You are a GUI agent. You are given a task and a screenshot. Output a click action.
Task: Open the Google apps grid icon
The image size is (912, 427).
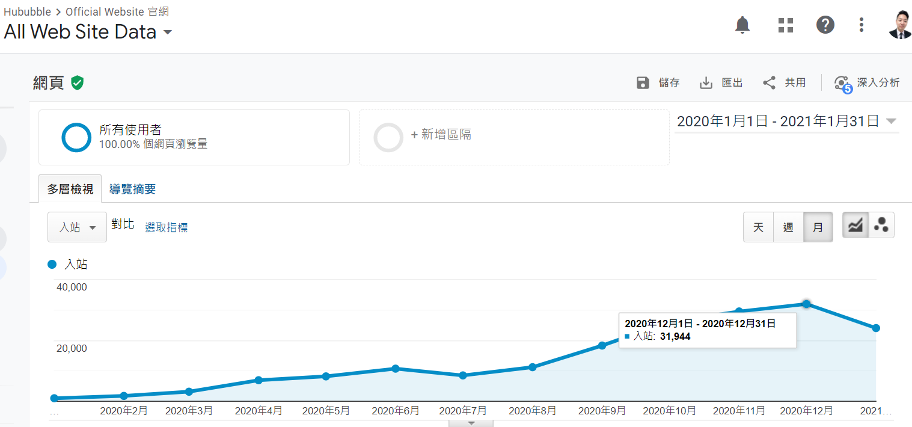click(785, 25)
